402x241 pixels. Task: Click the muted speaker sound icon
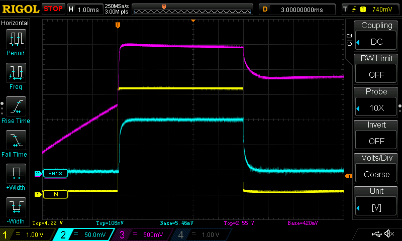(x=389, y=233)
